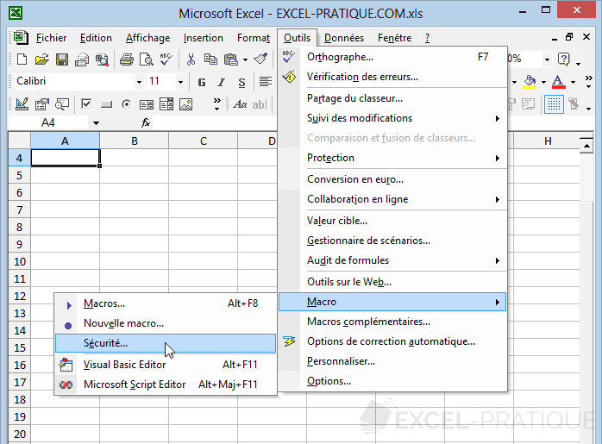Open a file with folder icon
Screen dimensions: 602x444
pos(42,59)
